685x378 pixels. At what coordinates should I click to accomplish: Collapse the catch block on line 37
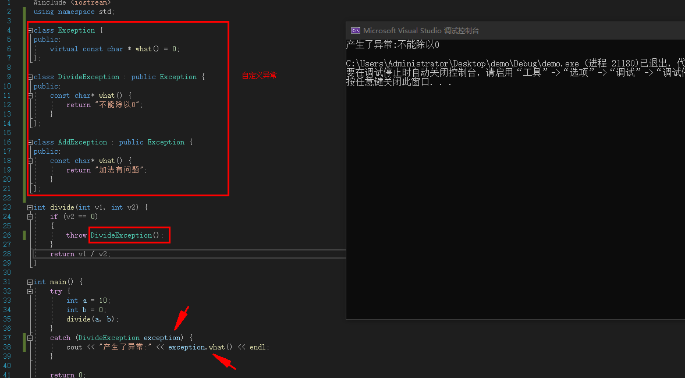coord(30,338)
